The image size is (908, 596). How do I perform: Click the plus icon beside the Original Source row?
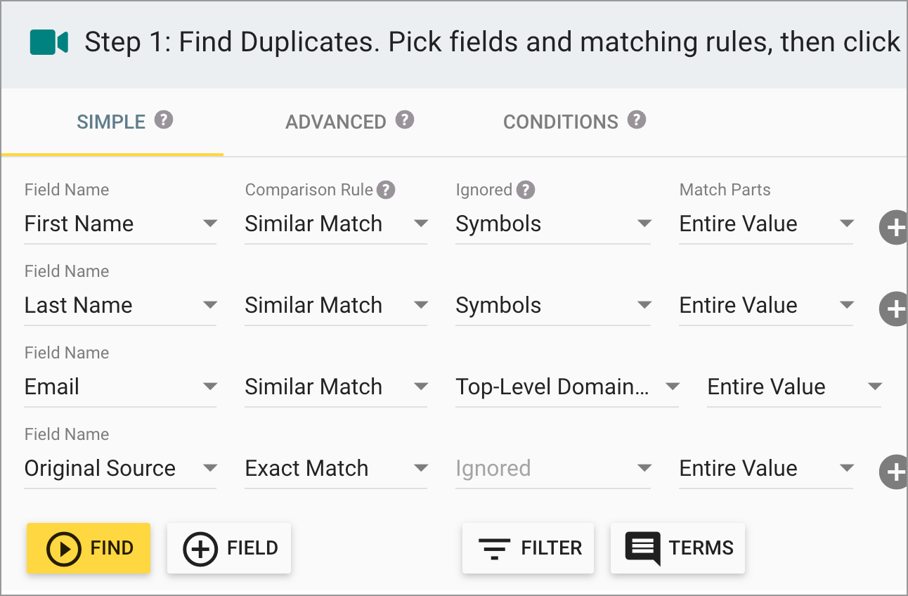pyautogui.click(x=895, y=472)
